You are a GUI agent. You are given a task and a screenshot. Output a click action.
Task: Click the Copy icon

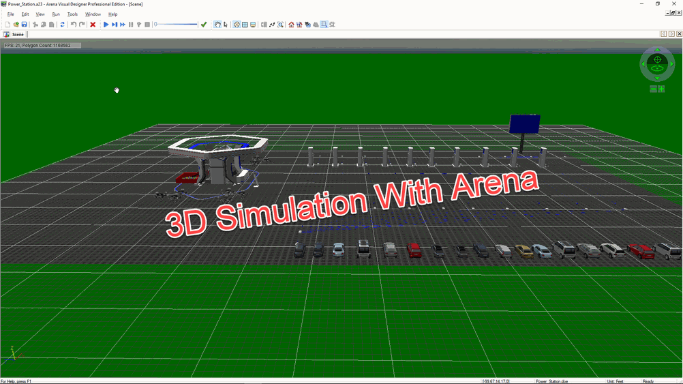tap(43, 25)
